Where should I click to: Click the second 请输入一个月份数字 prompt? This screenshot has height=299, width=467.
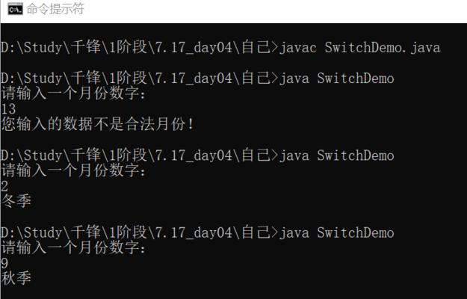pos(73,170)
